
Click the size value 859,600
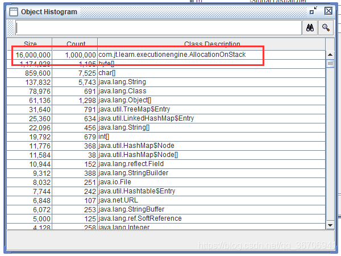tap(38, 73)
